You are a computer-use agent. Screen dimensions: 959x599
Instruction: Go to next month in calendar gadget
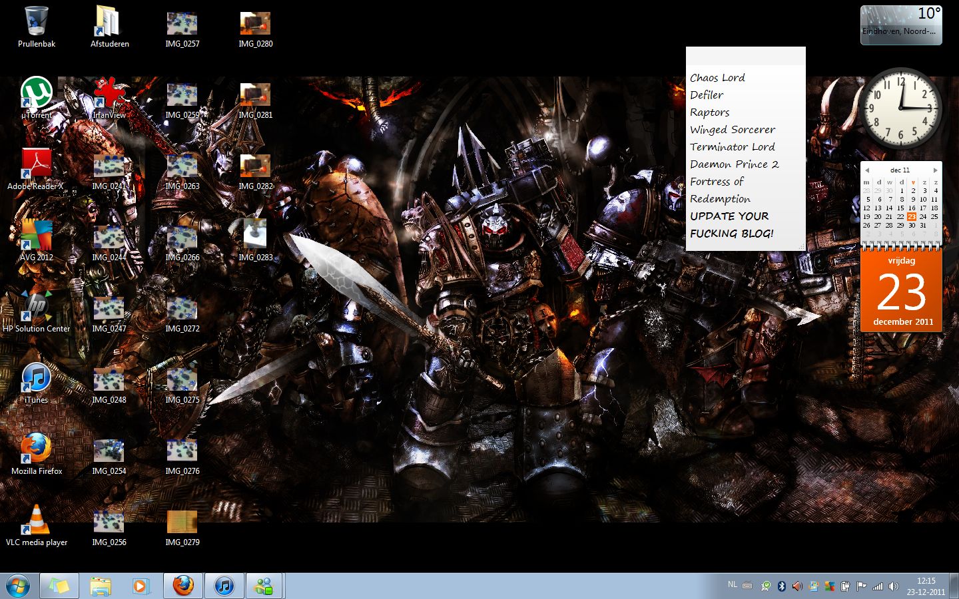tap(935, 170)
